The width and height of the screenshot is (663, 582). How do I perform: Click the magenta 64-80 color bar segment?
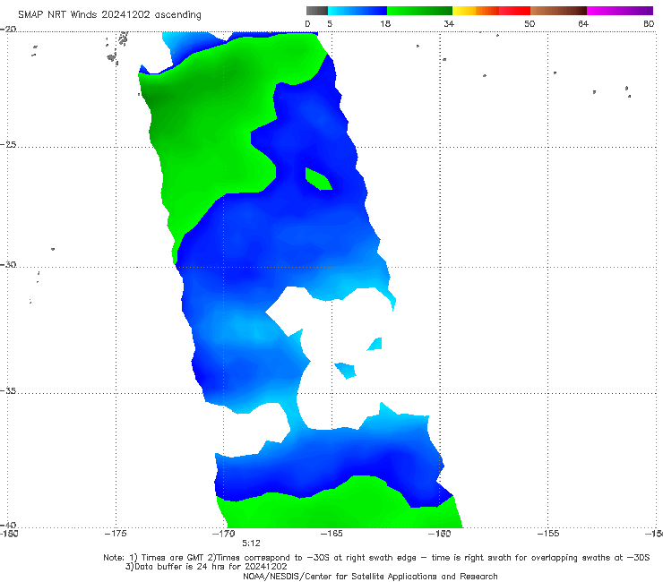pyautogui.click(x=620, y=11)
